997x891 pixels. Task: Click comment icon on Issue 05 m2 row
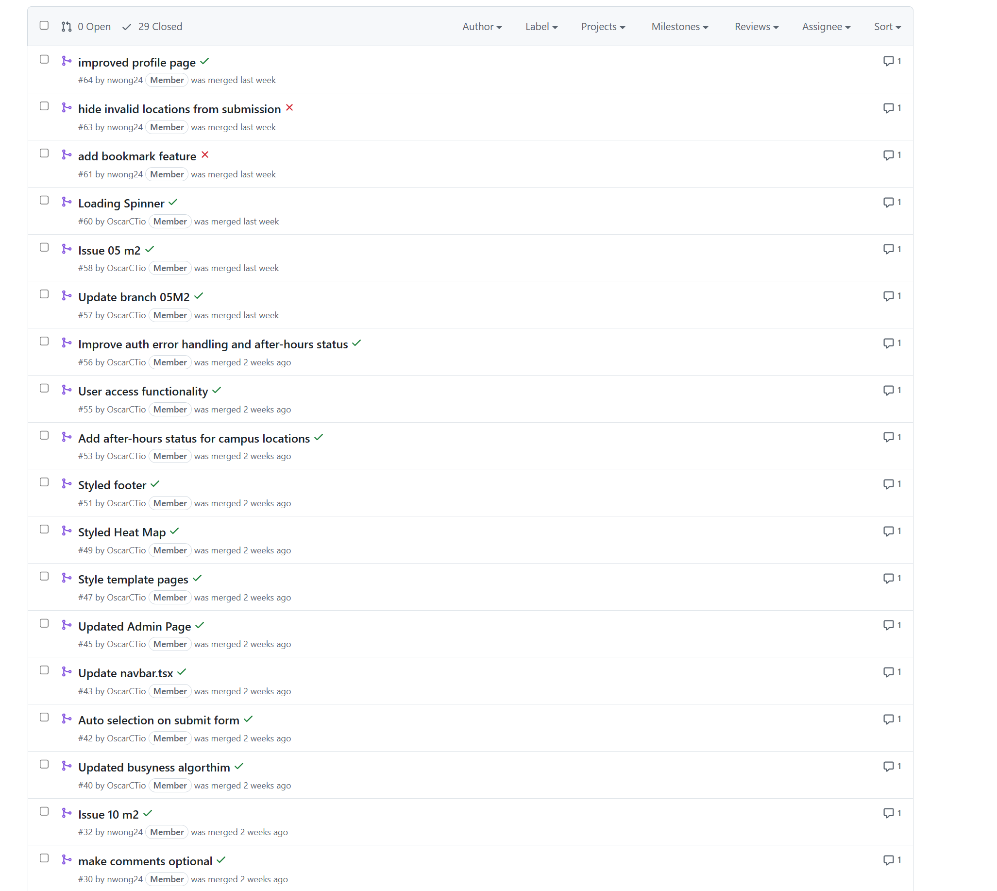click(x=891, y=249)
